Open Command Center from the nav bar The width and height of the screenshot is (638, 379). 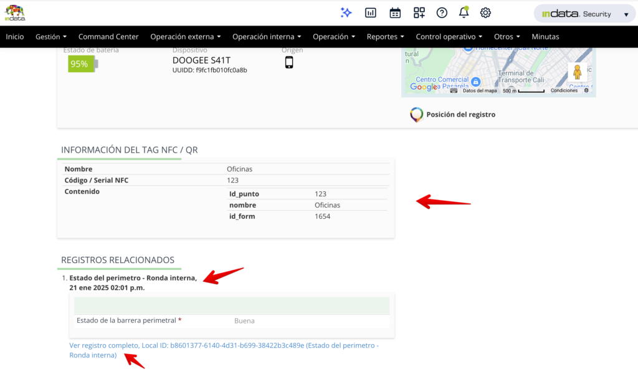coord(108,37)
